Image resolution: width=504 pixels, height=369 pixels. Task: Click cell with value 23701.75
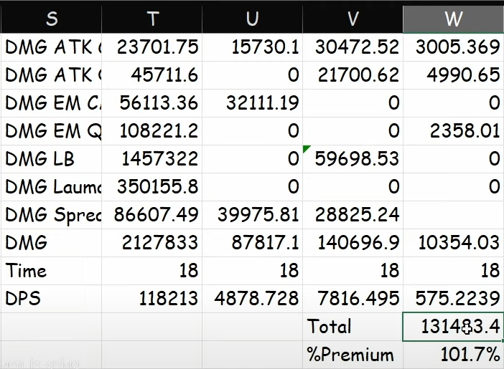151,47
